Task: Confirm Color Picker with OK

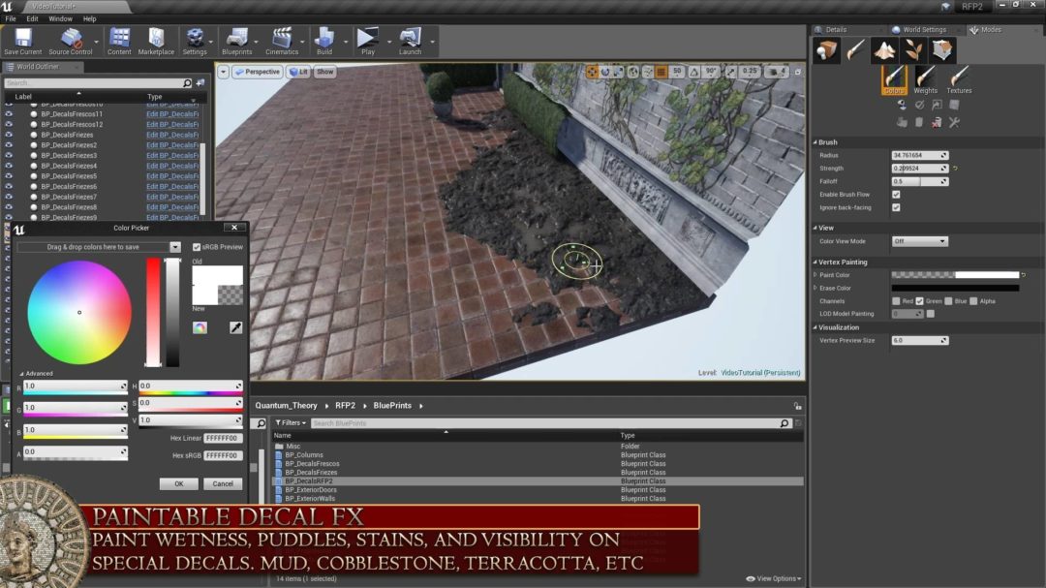Action: (179, 484)
